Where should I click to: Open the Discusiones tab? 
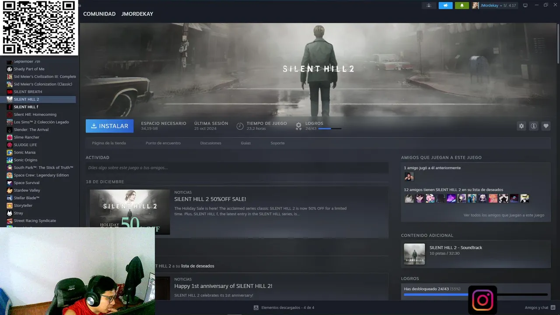click(x=211, y=143)
